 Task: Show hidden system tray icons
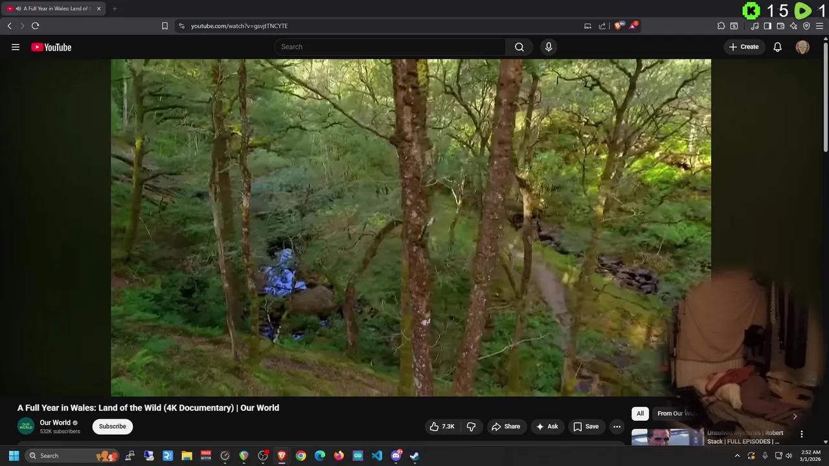click(x=737, y=456)
